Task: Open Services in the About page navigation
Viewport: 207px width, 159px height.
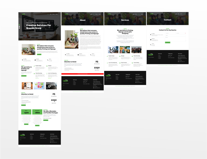Action: pos(97,14)
